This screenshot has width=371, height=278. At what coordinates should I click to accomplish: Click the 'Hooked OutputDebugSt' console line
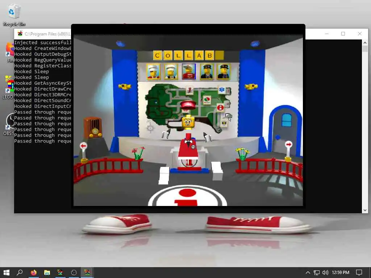click(43, 54)
